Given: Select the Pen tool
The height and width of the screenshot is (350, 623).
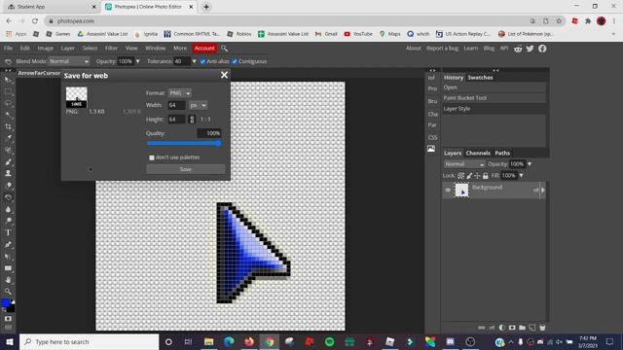Looking at the screenshot, I should (x=8, y=244).
